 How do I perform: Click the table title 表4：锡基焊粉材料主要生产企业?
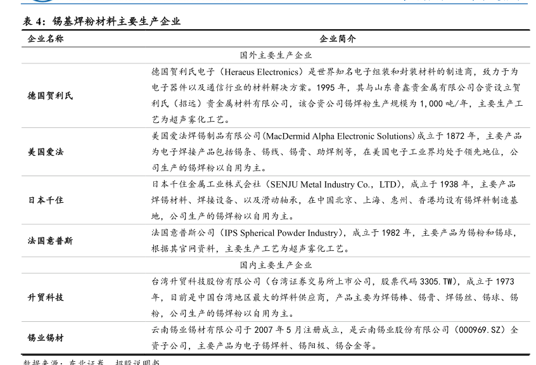tap(101, 21)
